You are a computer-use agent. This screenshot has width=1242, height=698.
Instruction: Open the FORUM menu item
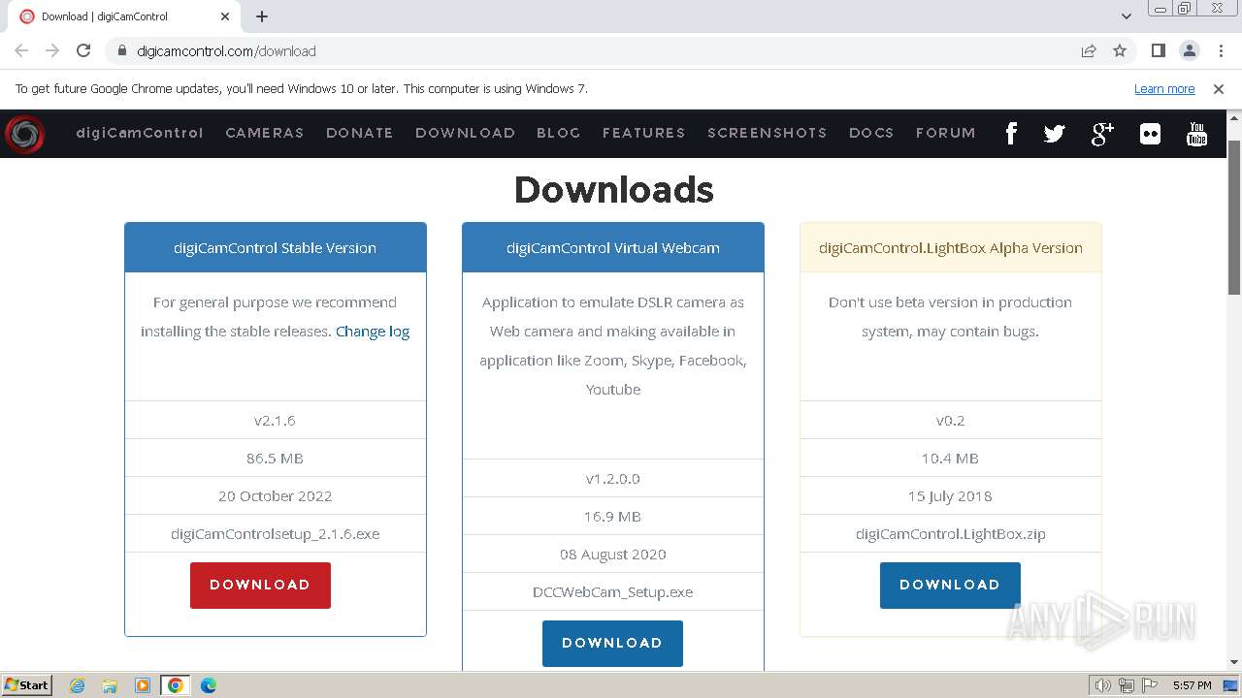click(x=945, y=133)
